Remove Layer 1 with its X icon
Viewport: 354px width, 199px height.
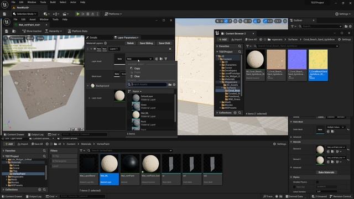coord(170,49)
